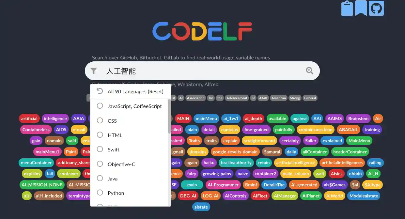Click the magnifier search icon
405x219 pixels.
click(309, 70)
